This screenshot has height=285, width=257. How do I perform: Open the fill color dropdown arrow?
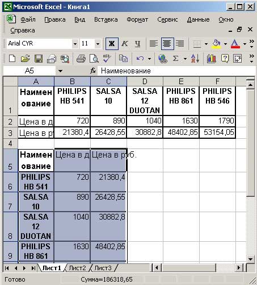(225, 44)
